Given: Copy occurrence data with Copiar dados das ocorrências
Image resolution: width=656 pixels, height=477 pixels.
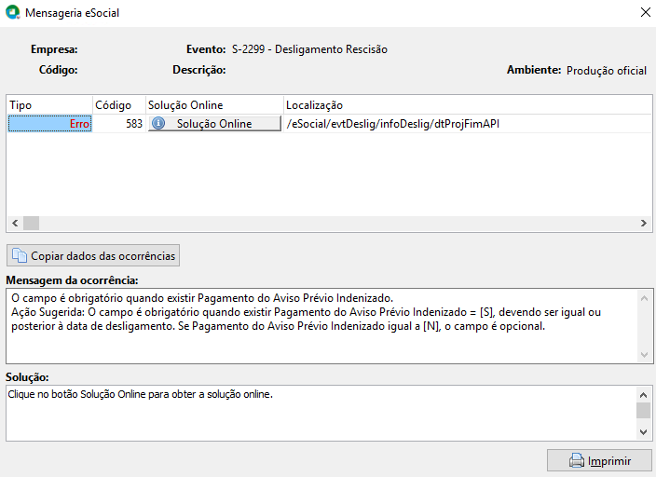Looking at the screenshot, I should coord(93,255).
